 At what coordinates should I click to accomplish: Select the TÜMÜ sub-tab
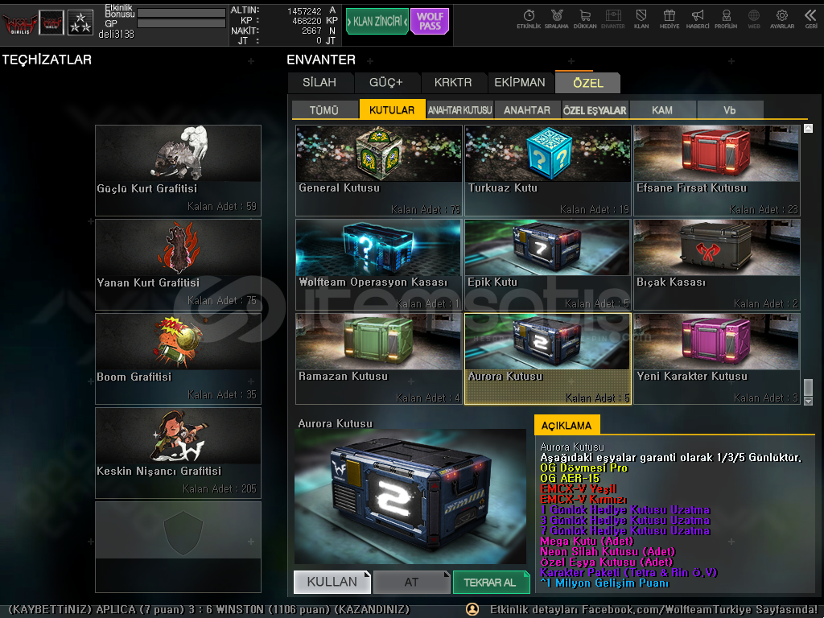[324, 109]
